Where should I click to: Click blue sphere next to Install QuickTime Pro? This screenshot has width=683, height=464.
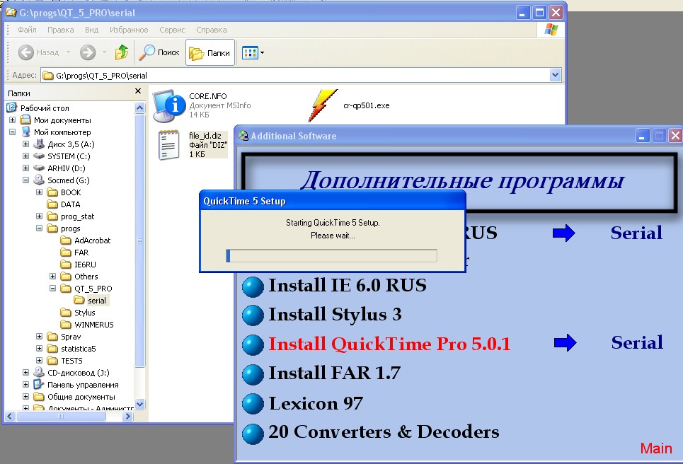[253, 345]
